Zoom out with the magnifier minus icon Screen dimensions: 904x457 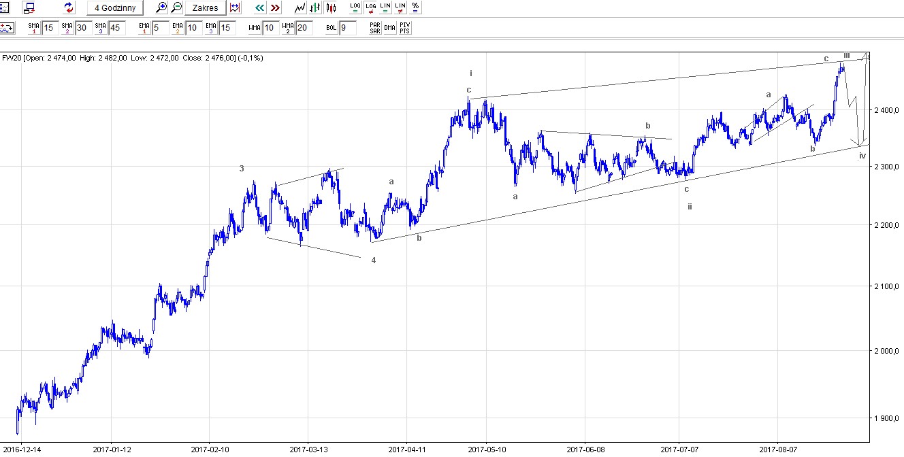176,7
